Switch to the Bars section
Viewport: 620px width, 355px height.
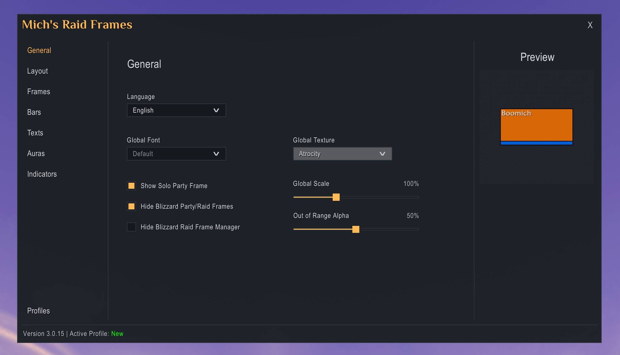(x=34, y=112)
